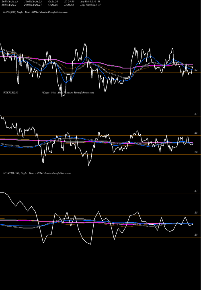Viewport: 201px width, 290px height.
Task: Click the 23 price label on monthly chart
Action: (196, 235)
